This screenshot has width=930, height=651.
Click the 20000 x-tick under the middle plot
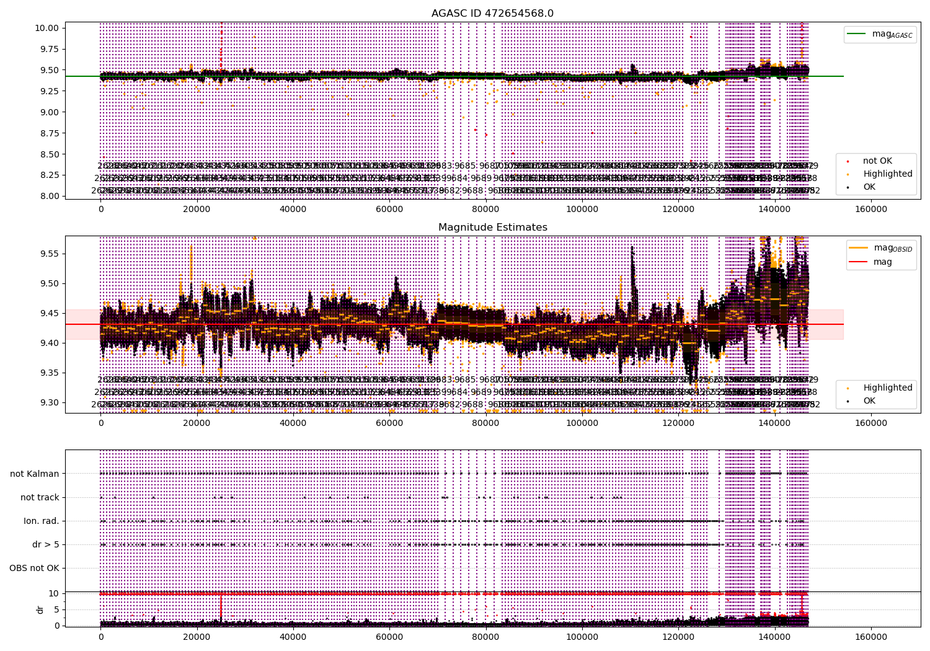point(197,424)
